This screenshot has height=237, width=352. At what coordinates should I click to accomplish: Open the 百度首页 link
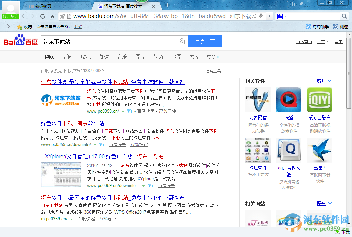click(x=304, y=42)
